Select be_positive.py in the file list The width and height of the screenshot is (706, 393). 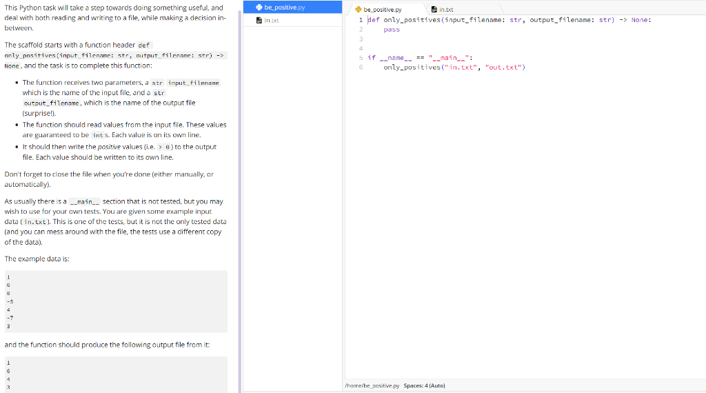pyautogui.click(x=292, y=7)
